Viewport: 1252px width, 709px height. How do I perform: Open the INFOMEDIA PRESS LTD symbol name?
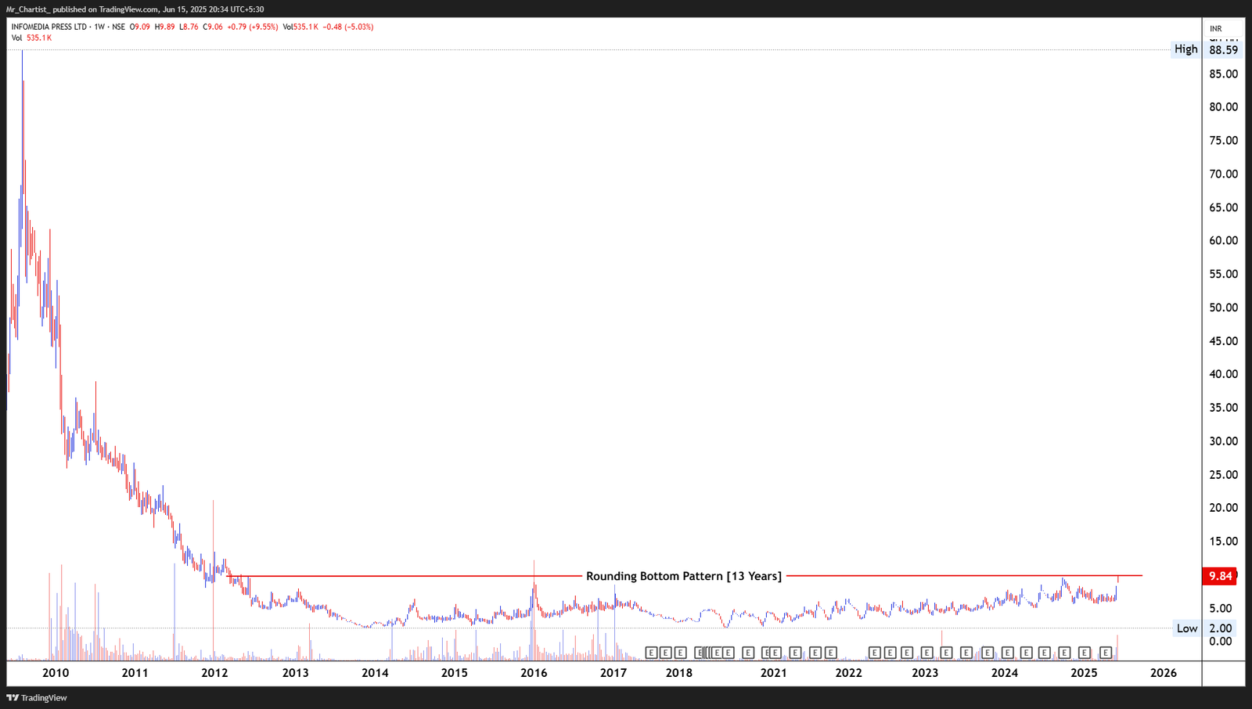[51, 26]
